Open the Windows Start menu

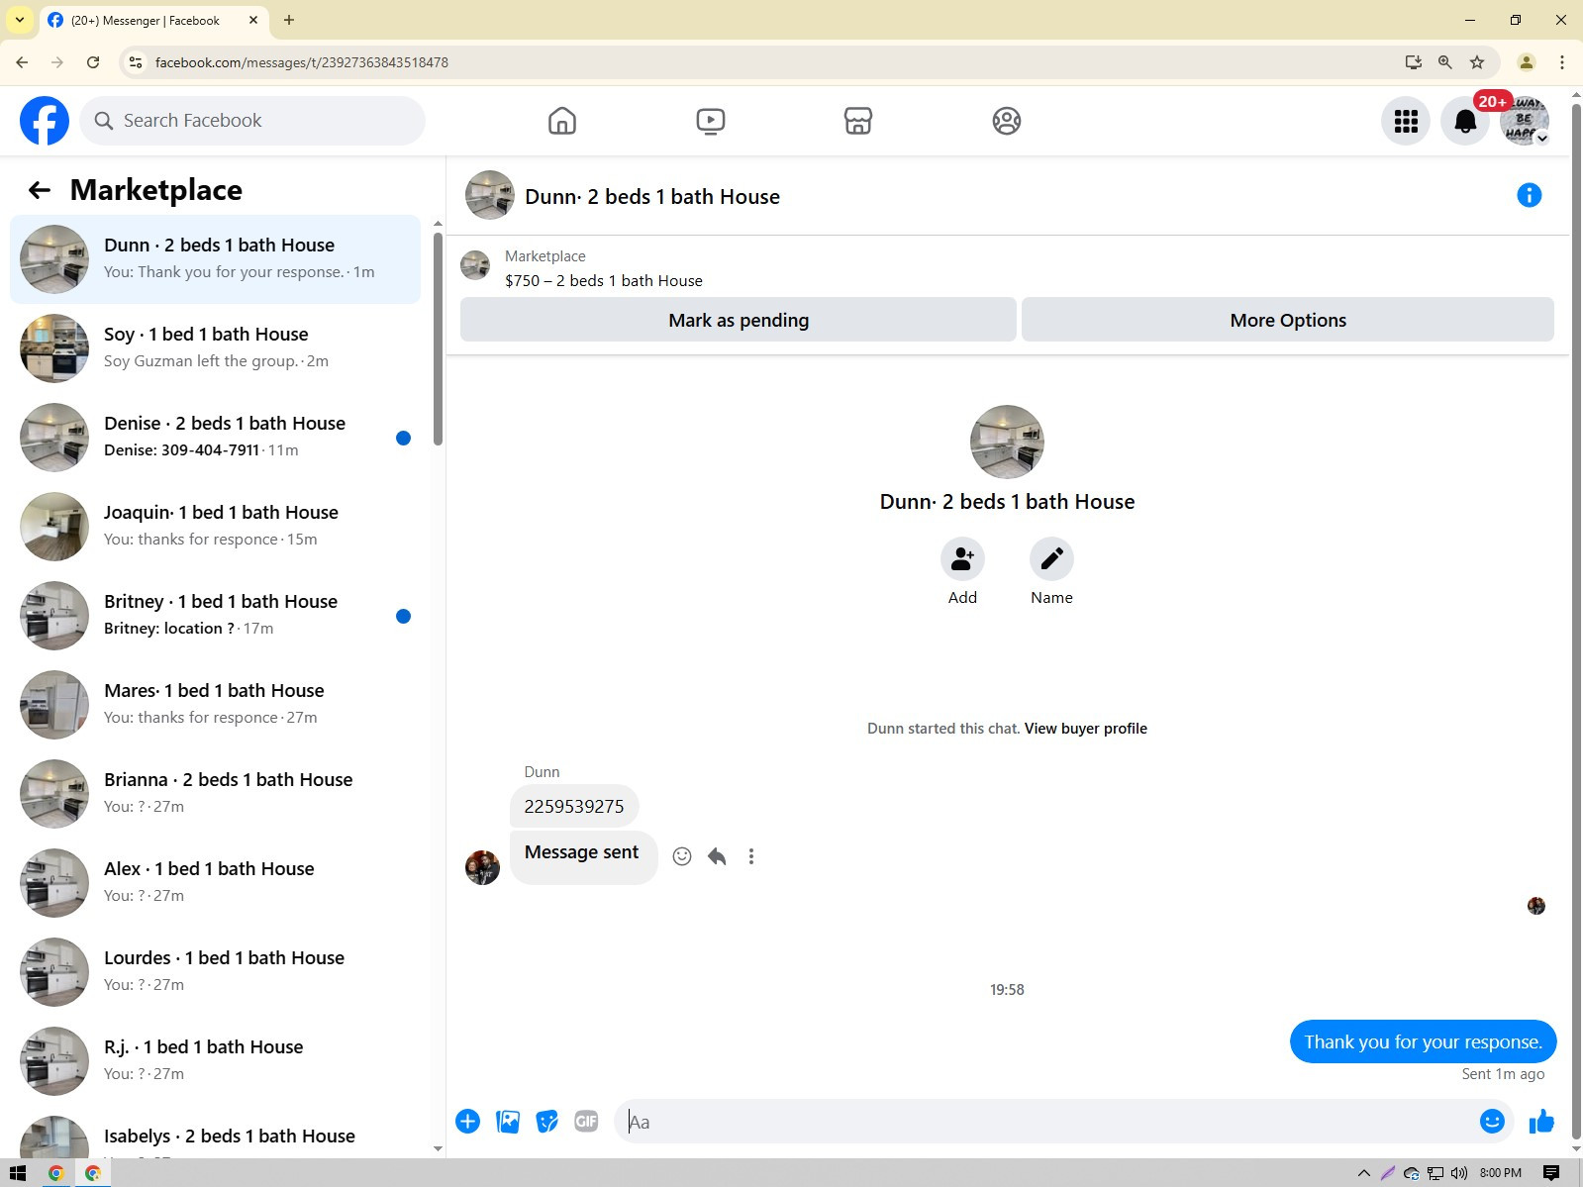[17, 1173]
